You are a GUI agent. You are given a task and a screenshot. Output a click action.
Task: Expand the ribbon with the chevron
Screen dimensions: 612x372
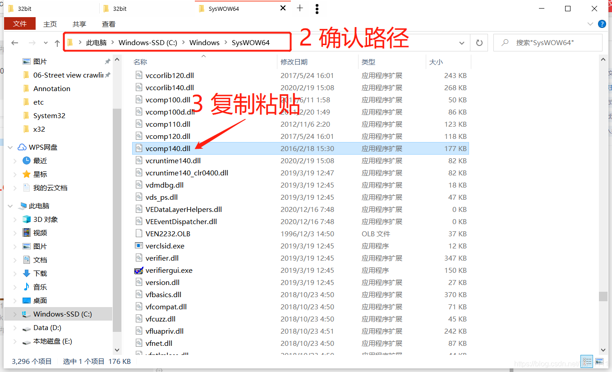(590, 24)
